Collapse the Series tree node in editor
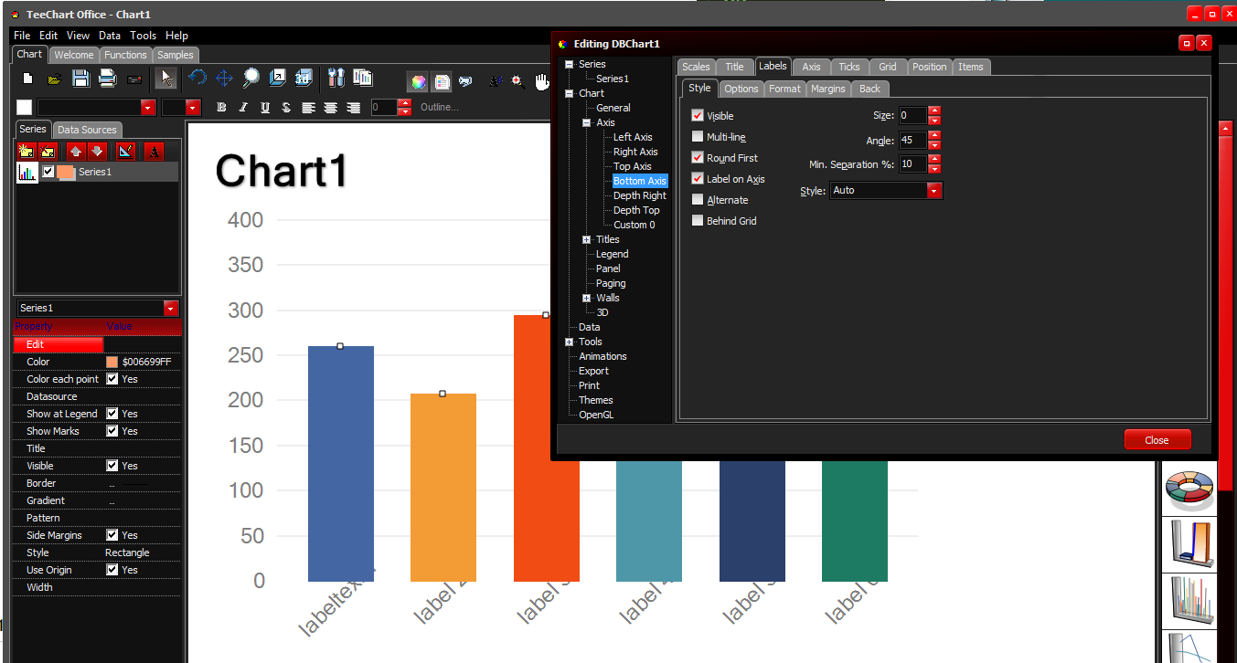The width and height of the screenshot is (1237, 663). [x=570, y=64]
